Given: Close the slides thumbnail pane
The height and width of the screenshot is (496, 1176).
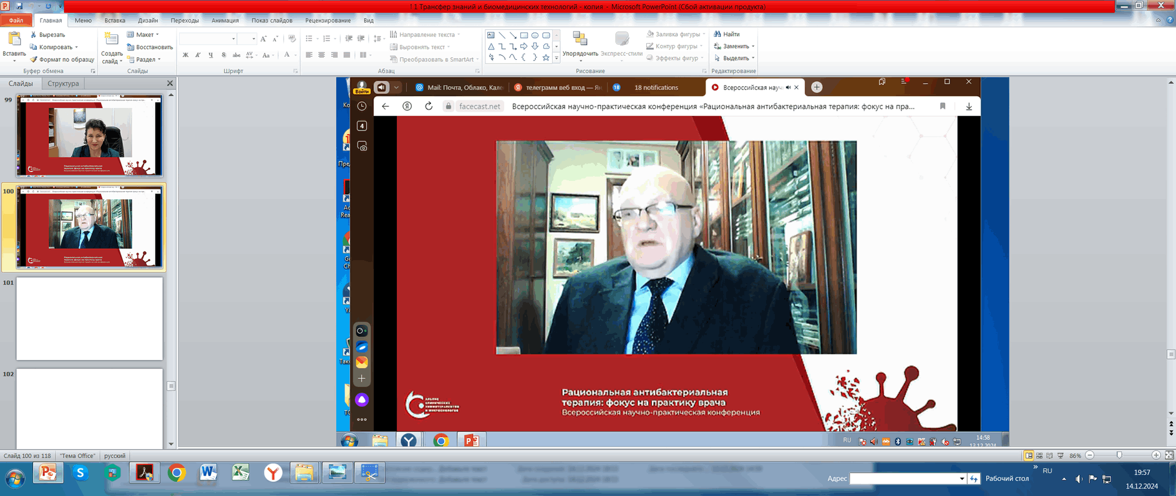Looking at the screenshot, I should click(x=170, y=83).
